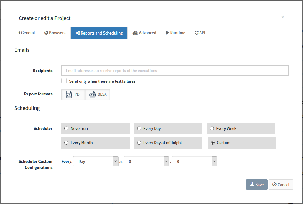The height and width of the screenshot is (204, 303).
Task: Cancel editing the project
Action: [281, 185]
